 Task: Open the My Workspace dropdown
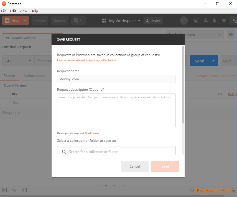122,21
